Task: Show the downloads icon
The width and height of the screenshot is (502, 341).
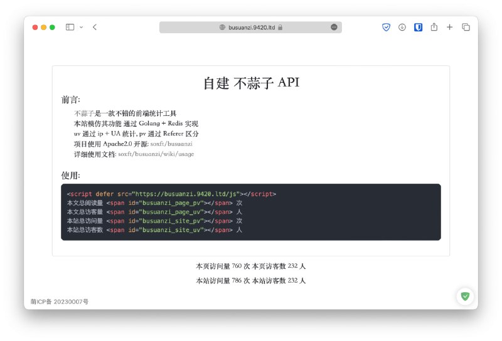Action: pos(402,27)
